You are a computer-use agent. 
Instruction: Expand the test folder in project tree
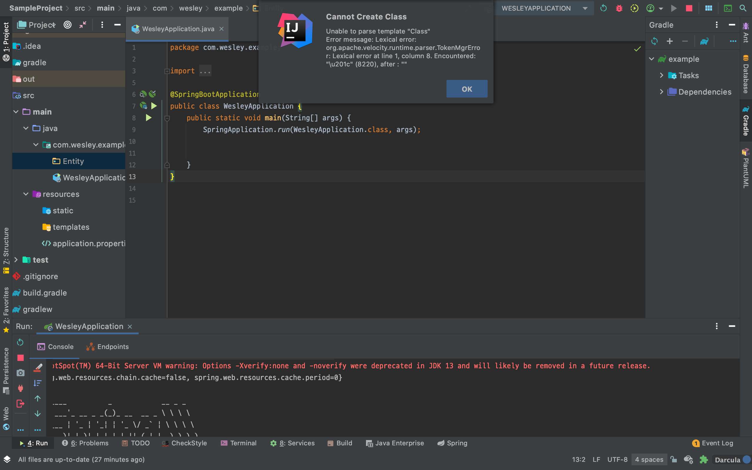(x=16, y=260)
